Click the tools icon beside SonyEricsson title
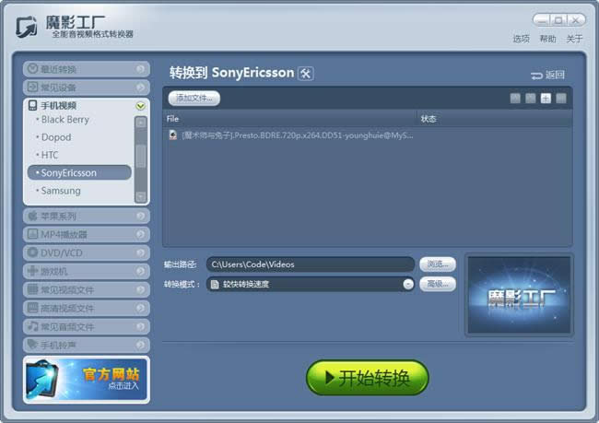The image size is (599, 423). 307,73
